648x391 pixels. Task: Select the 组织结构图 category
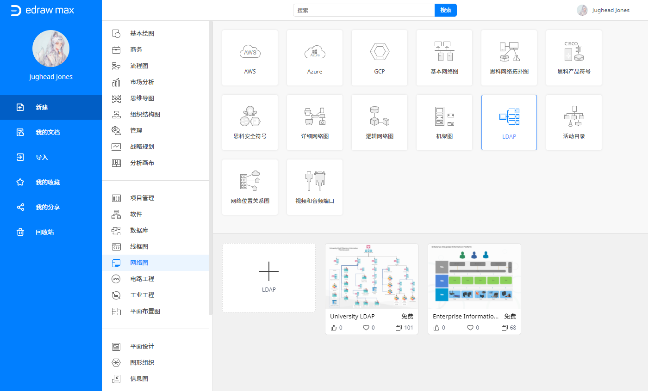(155, 115)
